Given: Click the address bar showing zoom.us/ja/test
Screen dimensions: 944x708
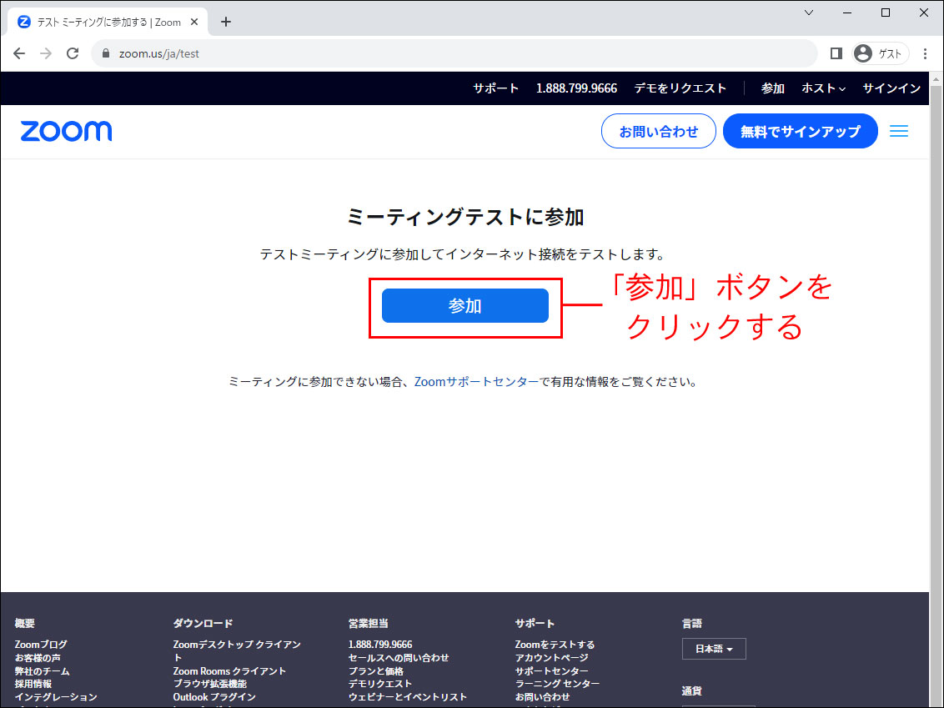Looking at the screenshot, I should click(454, 53).
